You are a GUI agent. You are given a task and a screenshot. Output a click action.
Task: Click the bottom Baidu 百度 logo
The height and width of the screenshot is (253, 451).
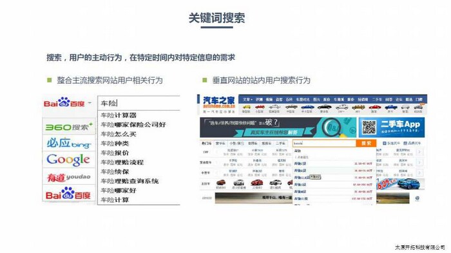click(68, 194)
